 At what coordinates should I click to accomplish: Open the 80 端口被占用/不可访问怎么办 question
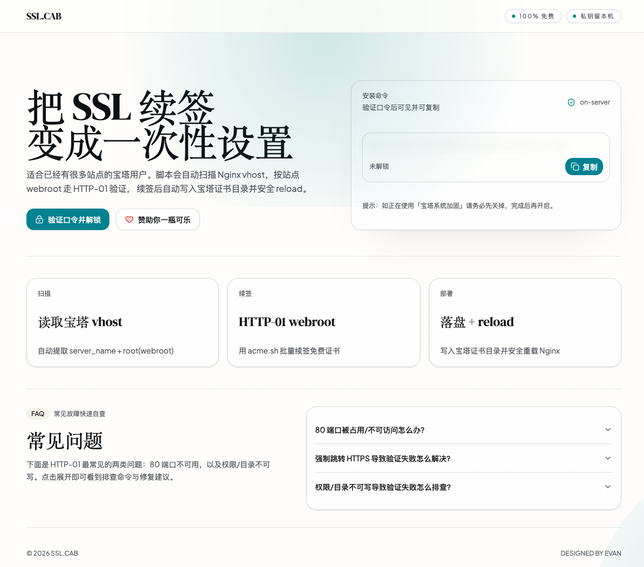click(x=370, y=430)
